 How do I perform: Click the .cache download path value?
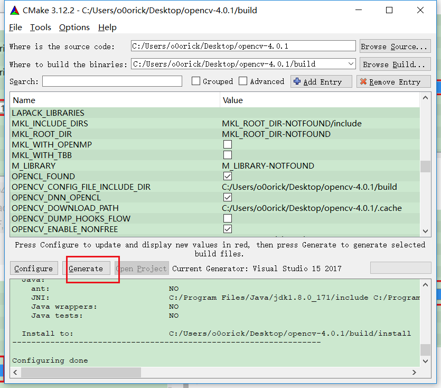coord(312,208)
